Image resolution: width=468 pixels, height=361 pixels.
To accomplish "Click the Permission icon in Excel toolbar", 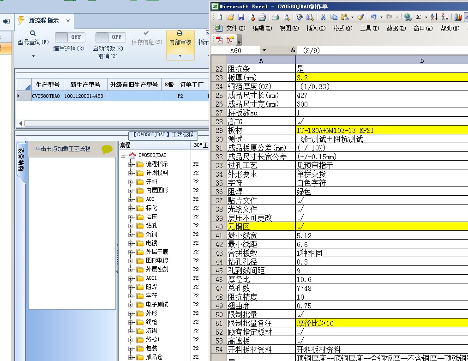I will coord(252,17).
